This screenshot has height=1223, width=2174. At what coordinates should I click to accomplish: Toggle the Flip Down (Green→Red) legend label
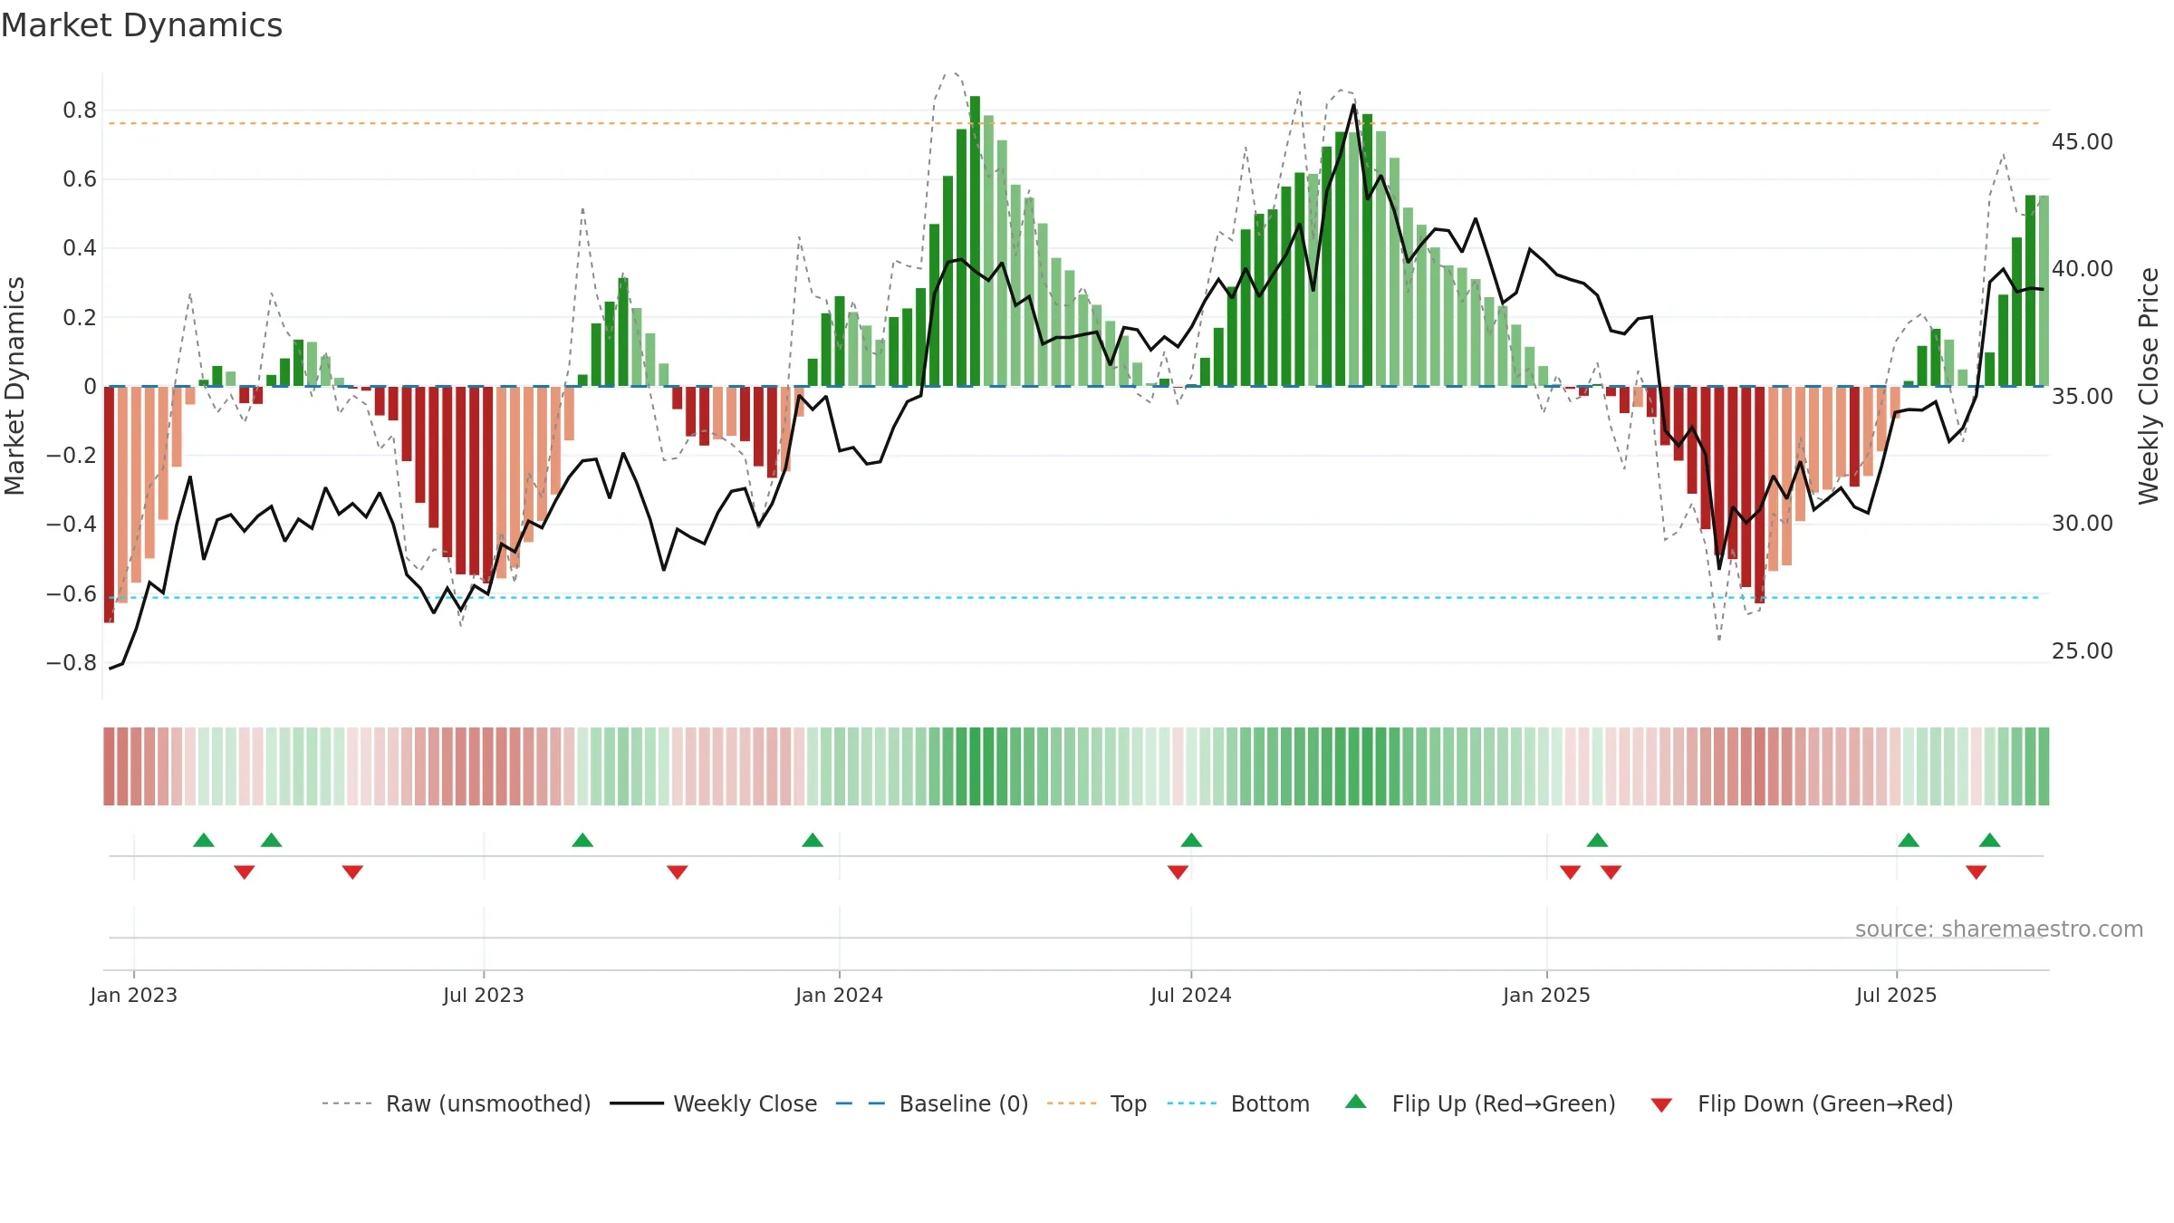(x=1825, y=1103)
